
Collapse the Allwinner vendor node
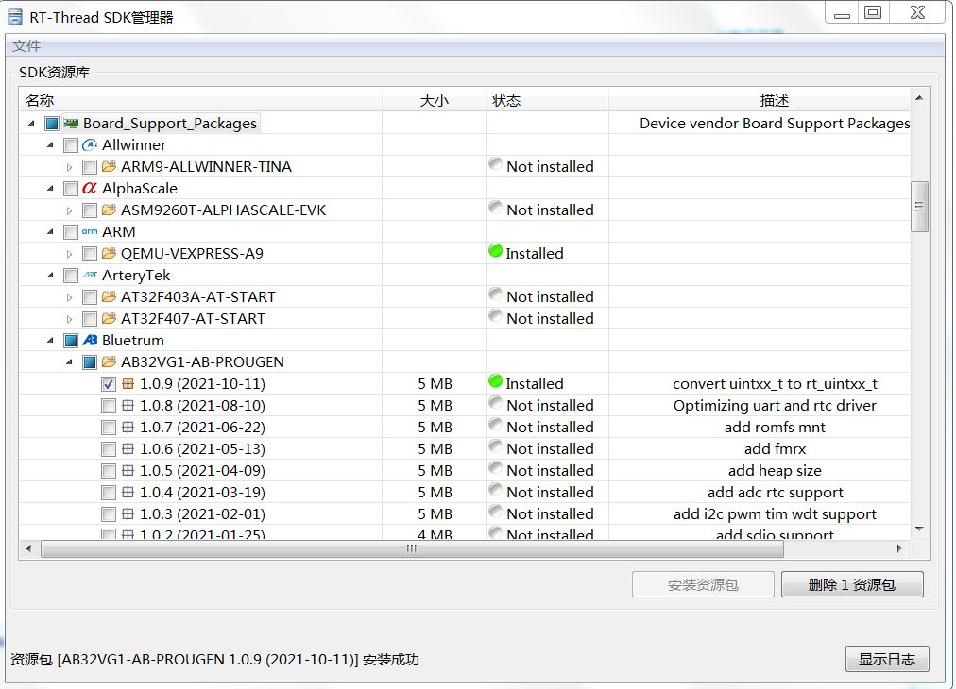tap(51, 145)
